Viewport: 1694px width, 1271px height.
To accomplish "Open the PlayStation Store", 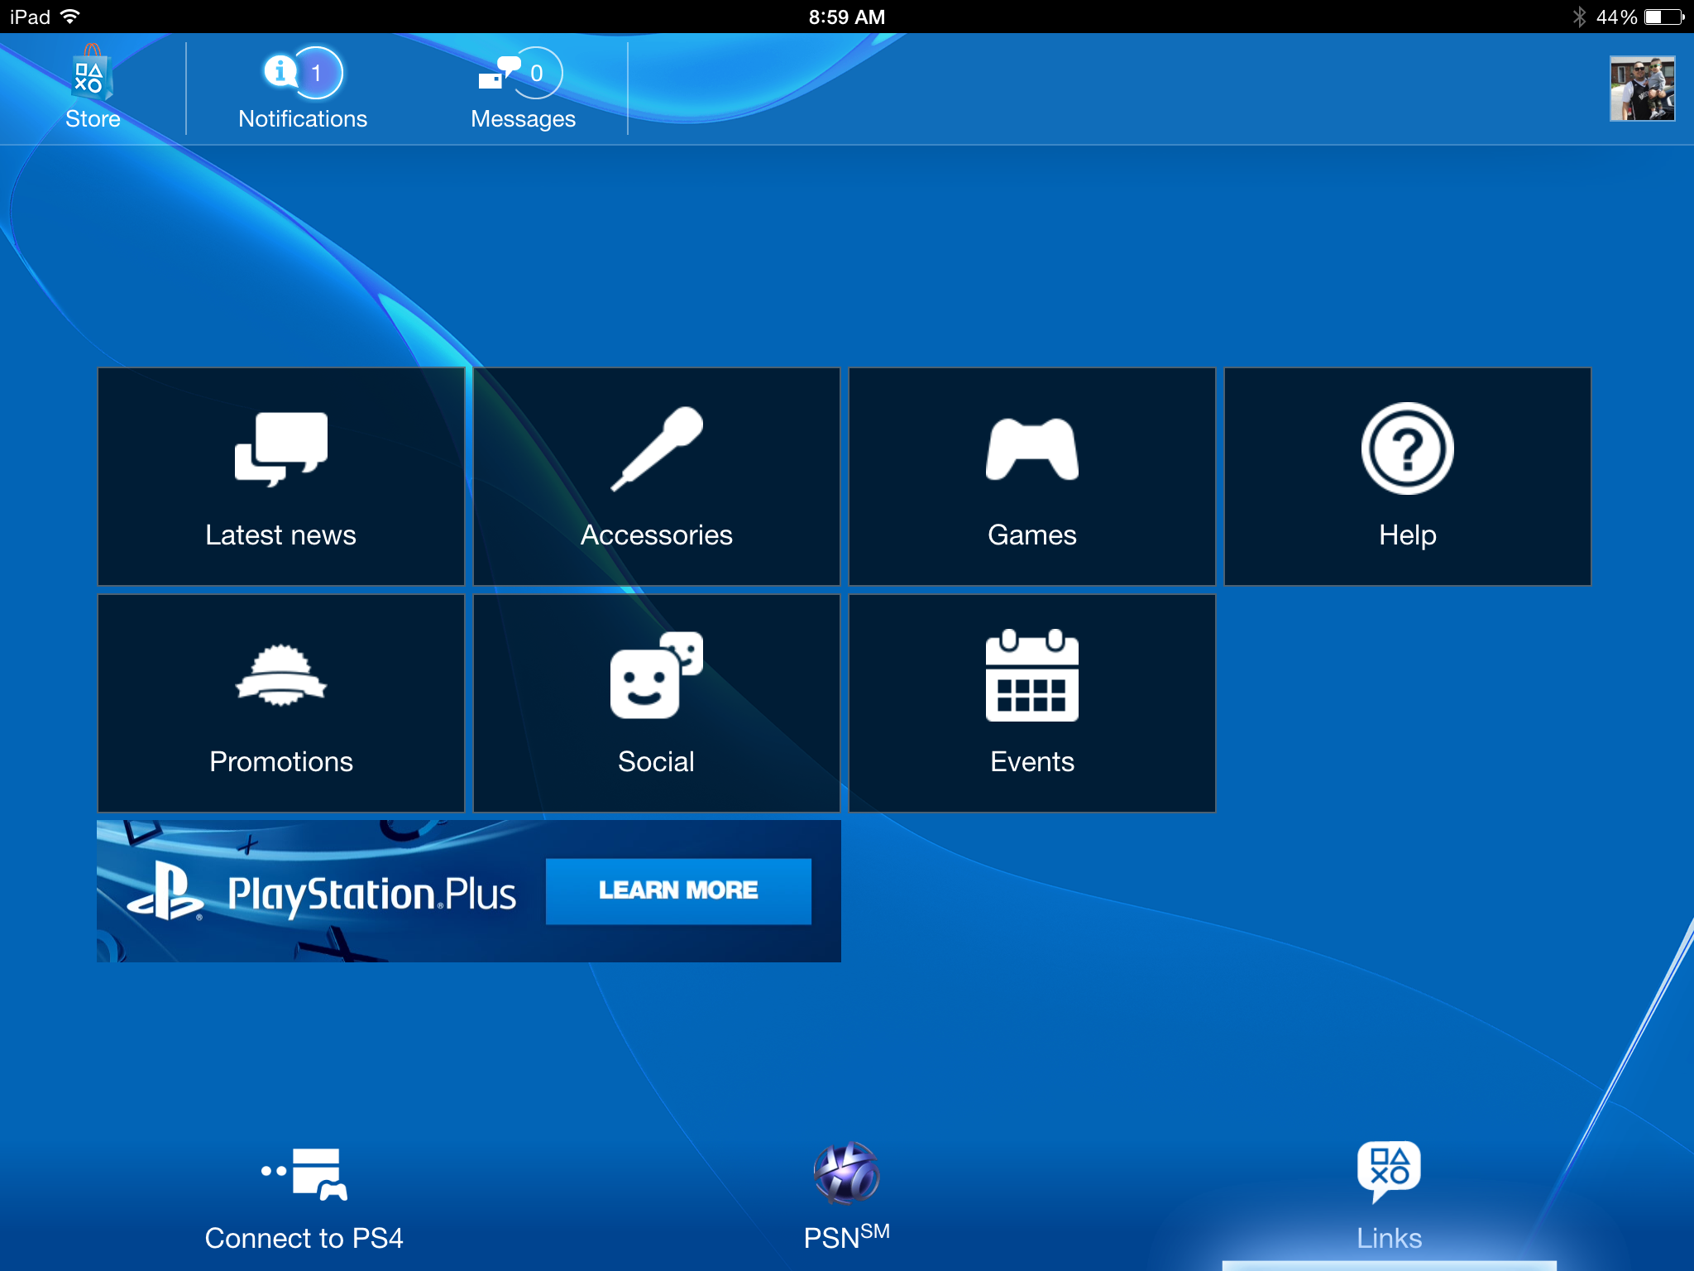I will click(x=91, y=87).
